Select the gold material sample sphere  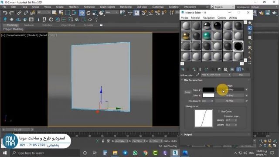(186, 36)
